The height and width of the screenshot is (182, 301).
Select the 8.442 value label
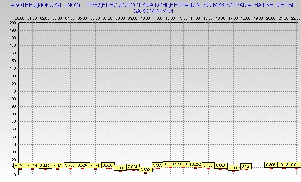(x=45, y=166)
